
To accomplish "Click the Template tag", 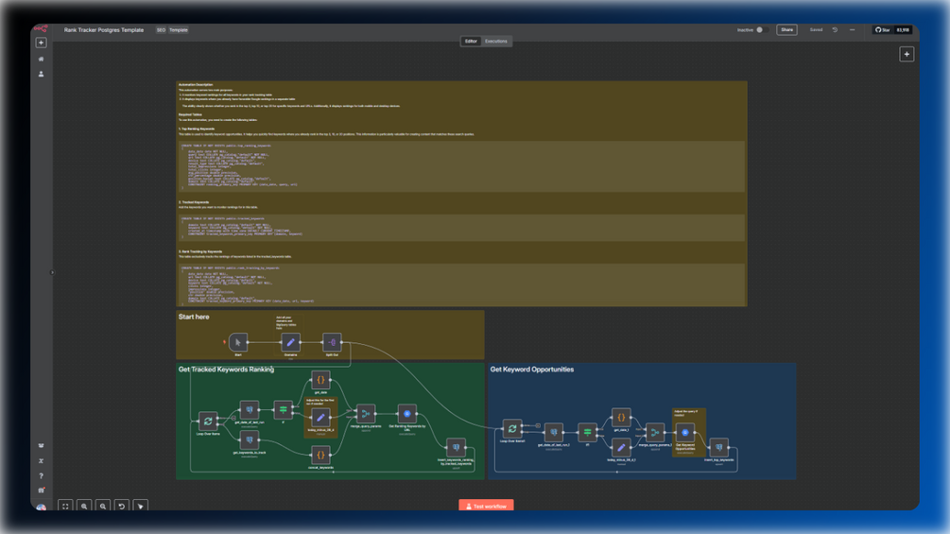I will click(178, 29).
